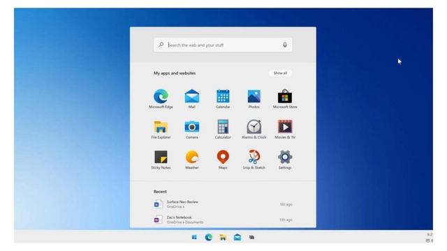Click the Show all button
The image size is (447, 251).
(280, 73)
